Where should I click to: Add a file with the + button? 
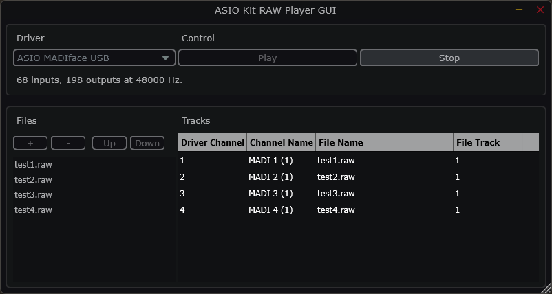click(x=30, y=143)
